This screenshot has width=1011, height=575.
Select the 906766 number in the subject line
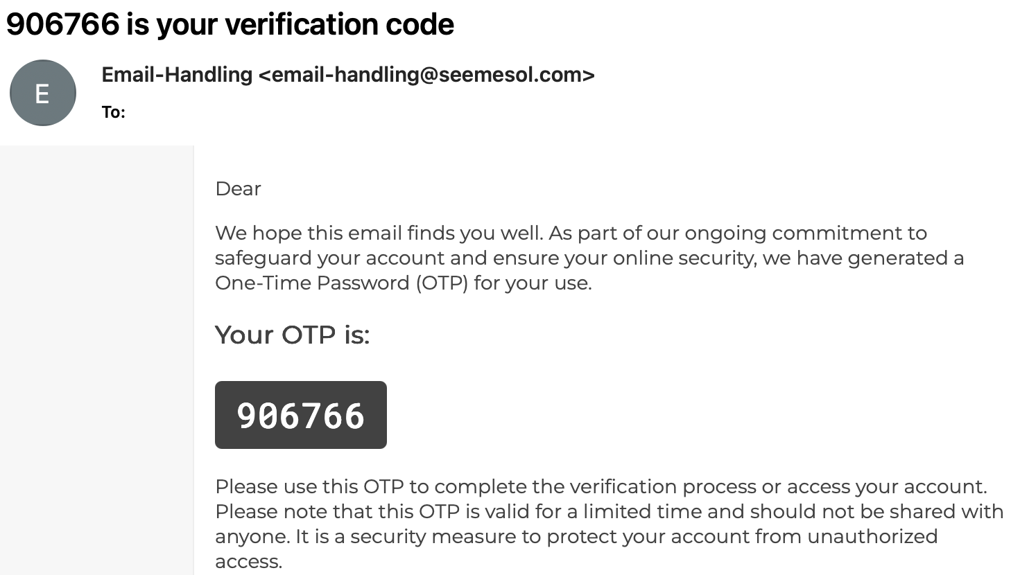click(62, 24)
